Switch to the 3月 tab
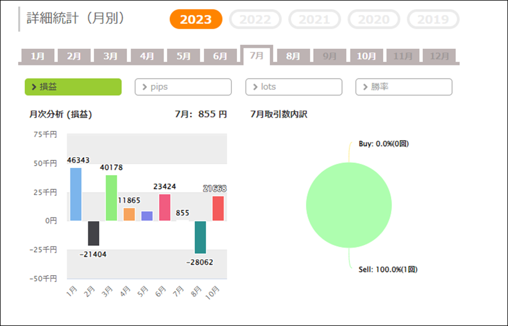 point(111,56)
